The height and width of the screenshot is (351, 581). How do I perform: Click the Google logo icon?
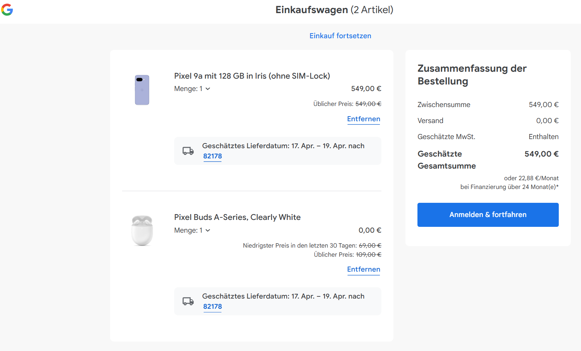(x=7, y=10)
